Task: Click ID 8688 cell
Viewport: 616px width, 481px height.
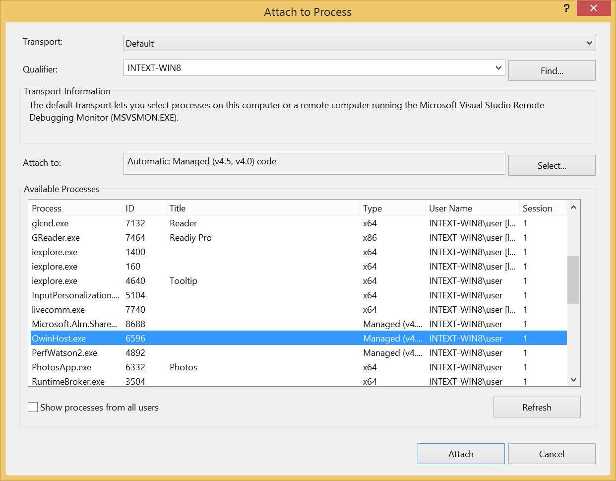Action: tap(135, 324)
